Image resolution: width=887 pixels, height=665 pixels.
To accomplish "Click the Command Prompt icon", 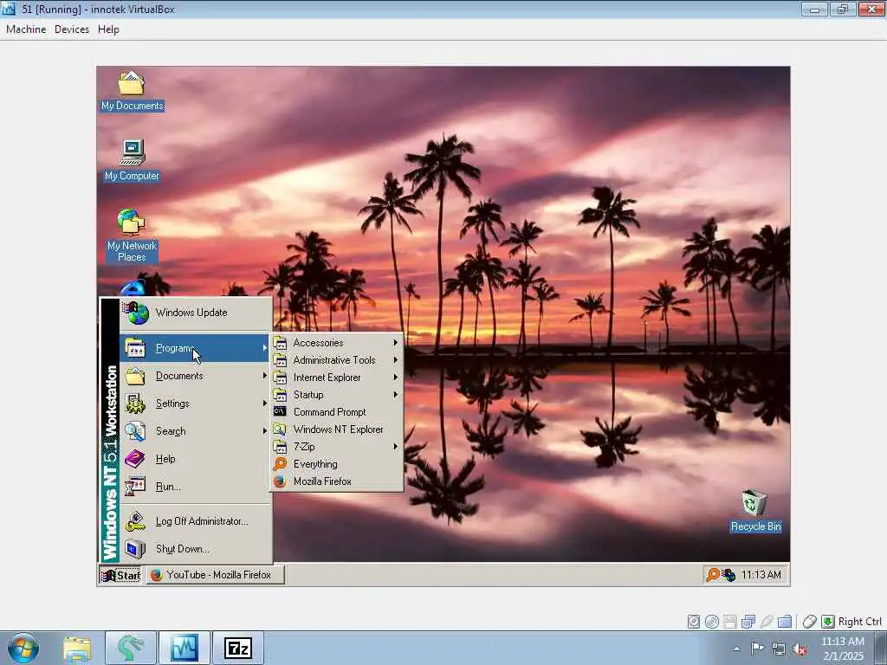I will [x=280, y=411].
